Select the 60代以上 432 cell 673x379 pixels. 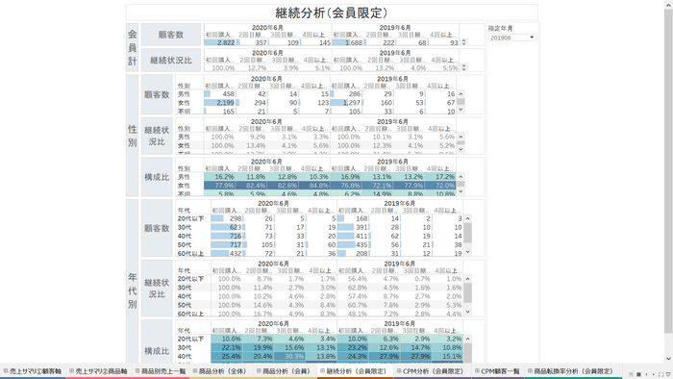(x=227, y=254)
